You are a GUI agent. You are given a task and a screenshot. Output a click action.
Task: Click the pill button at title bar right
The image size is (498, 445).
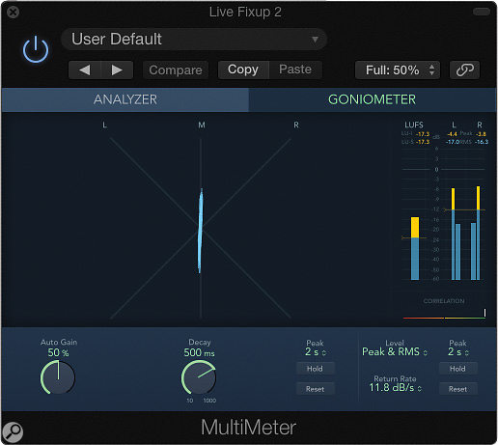pos(482,12)
